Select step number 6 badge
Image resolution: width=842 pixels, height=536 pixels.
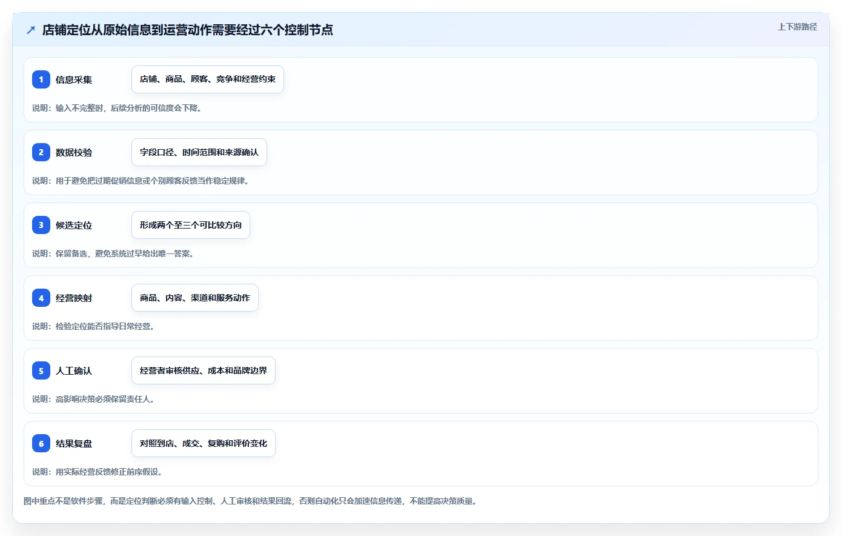click(x=41, y=443)
